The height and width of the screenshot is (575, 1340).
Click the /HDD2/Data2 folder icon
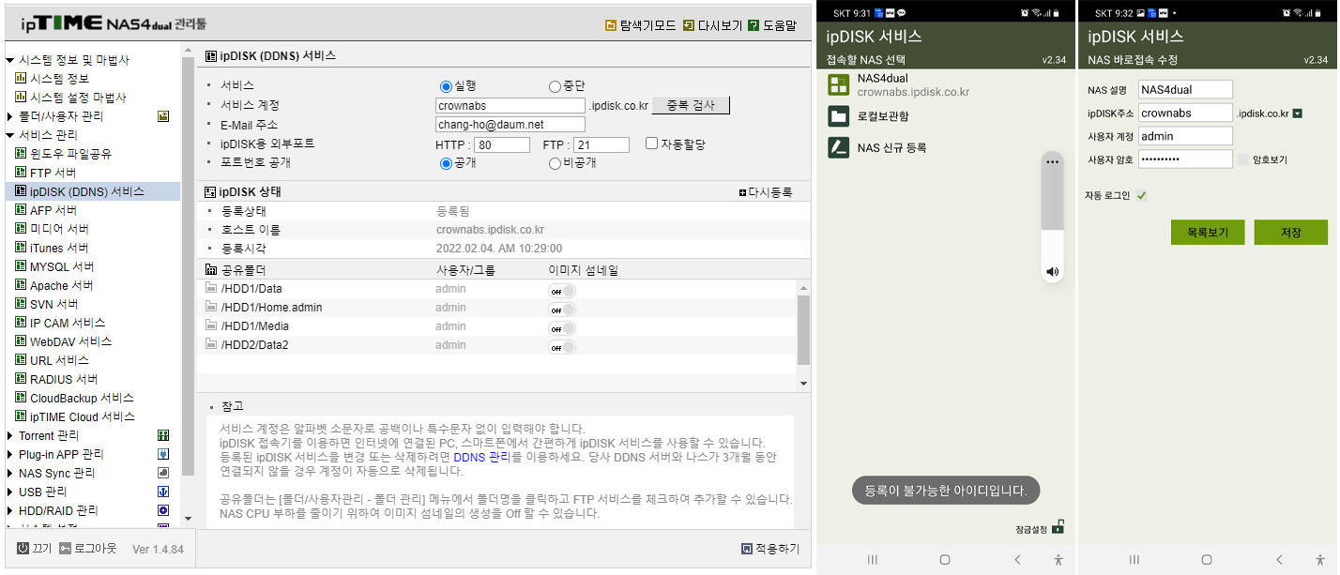coord(211,344)
